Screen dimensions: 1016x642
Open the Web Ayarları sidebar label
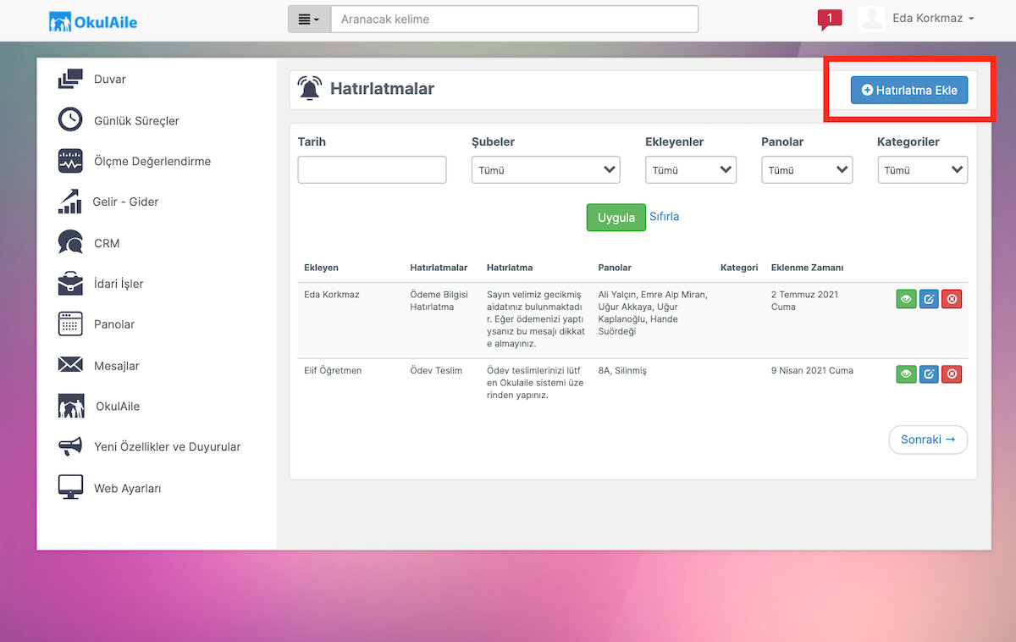pos(128,489)
